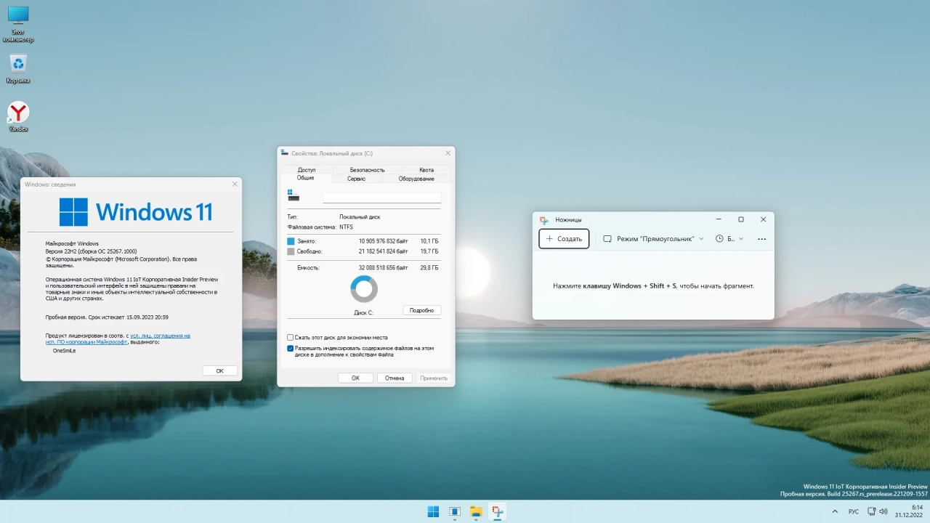Viewport: 930px width, 523px height.
Task: Open the Start menu
Action: [433, 511]
